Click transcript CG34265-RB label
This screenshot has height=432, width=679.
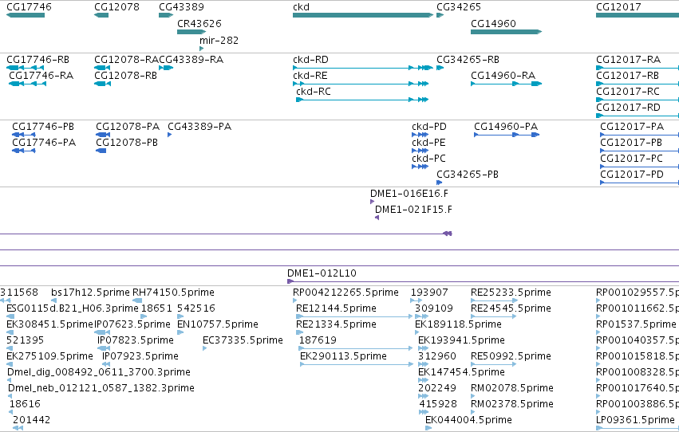468,60
